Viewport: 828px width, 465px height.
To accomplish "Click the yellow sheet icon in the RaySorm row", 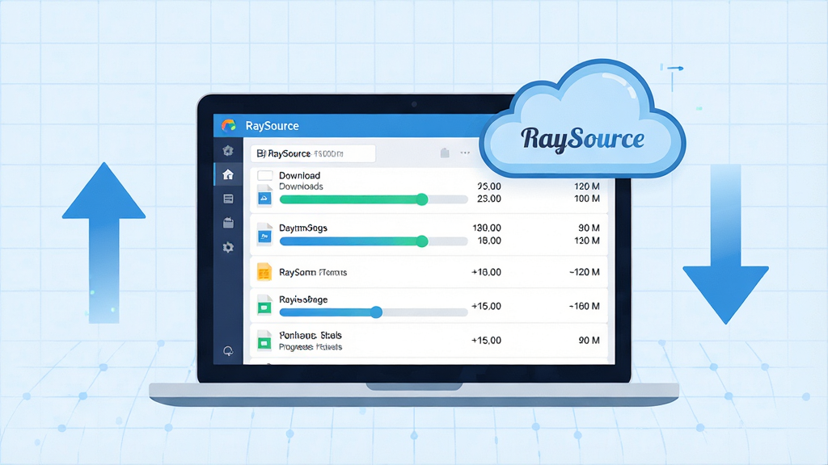I will pyautogui.click(x=264, y=272).
